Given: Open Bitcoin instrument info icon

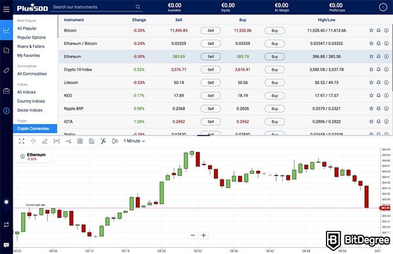Looking at the screenshot, I should click(386, 30).
